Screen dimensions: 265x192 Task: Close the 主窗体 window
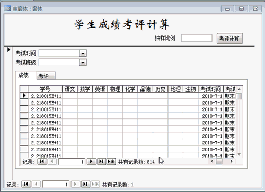point(255,8)
